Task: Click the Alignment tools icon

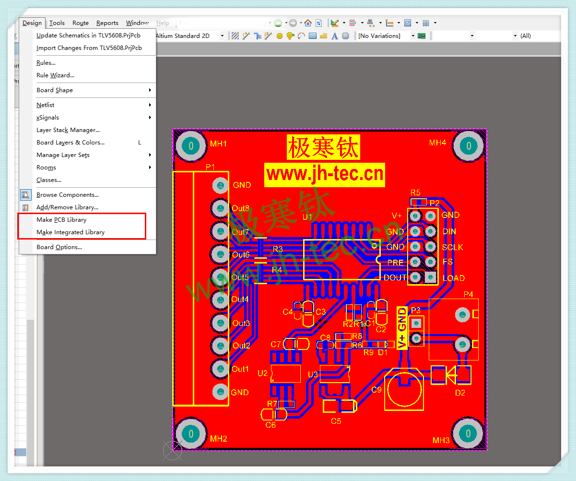Action: coord(353,23)
